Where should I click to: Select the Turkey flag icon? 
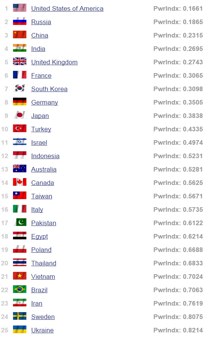coord(19,128)
